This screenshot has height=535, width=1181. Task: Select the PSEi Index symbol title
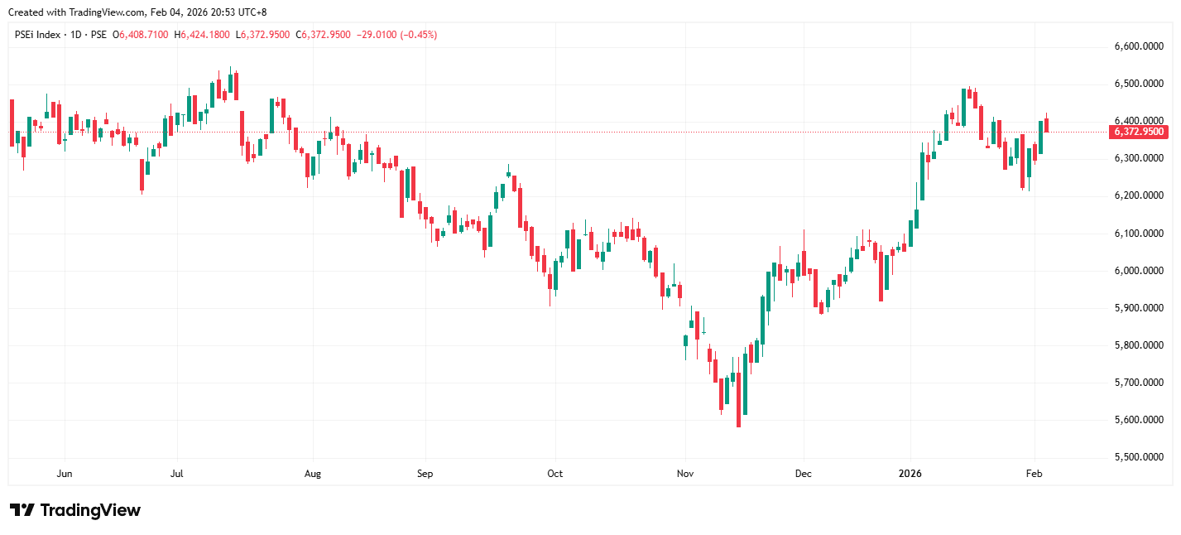(38, 35)
